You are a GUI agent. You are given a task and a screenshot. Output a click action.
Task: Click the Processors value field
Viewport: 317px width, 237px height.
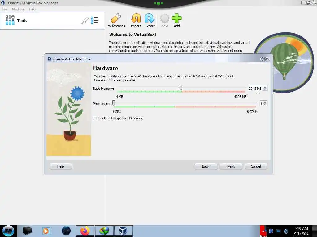tap(261, 104)
